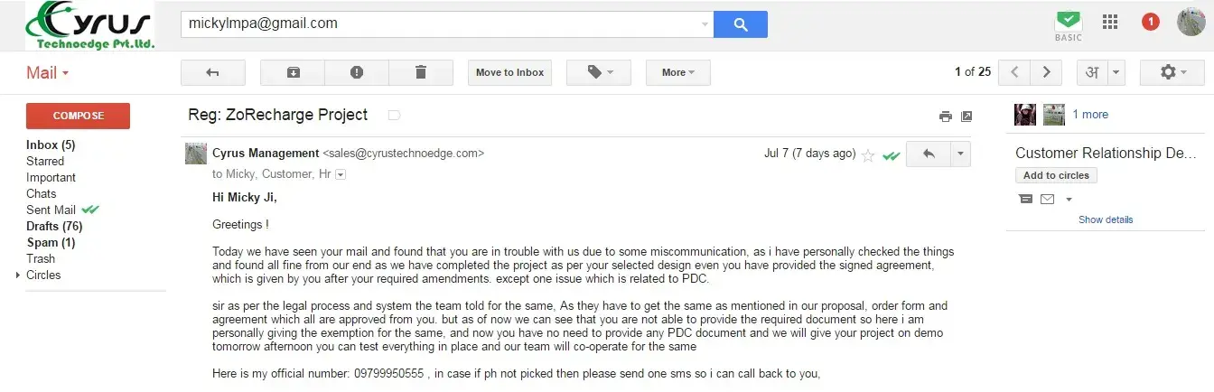Report this message as spam
Image resolution: width=1214 pixels, height=392 pixels.
(357, 72)
